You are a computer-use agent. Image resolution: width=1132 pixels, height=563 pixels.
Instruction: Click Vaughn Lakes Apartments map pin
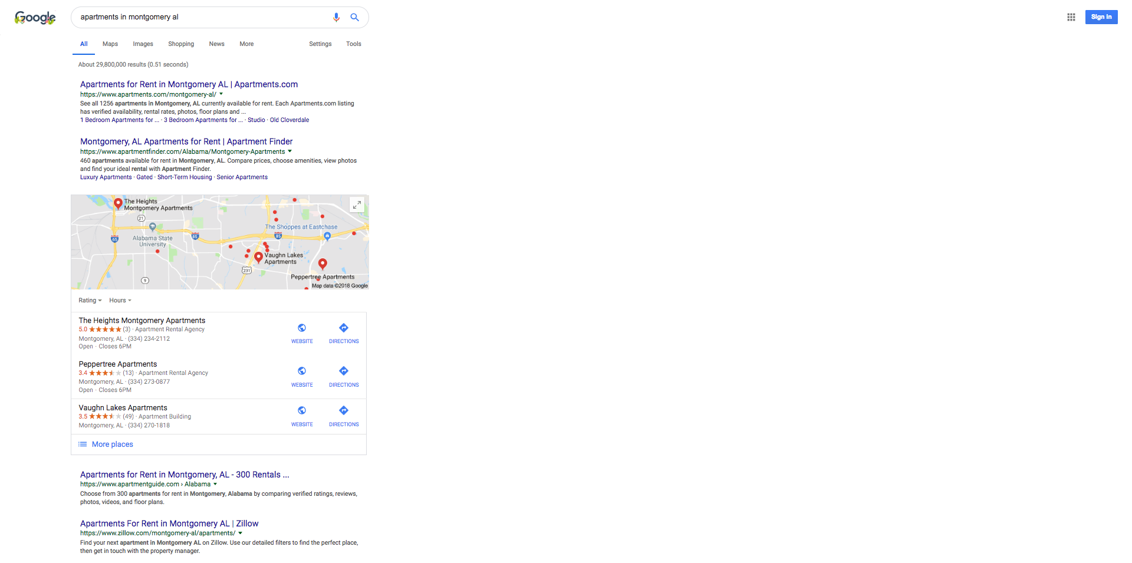click(x=258, y=257)
